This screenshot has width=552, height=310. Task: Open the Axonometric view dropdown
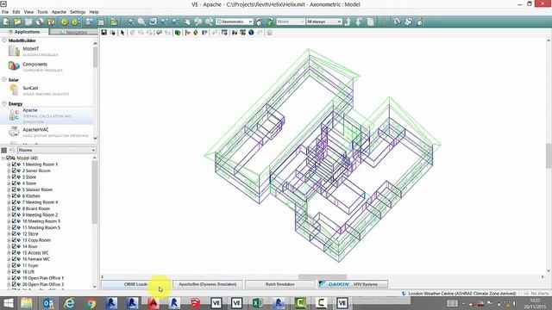coord(235,22)
